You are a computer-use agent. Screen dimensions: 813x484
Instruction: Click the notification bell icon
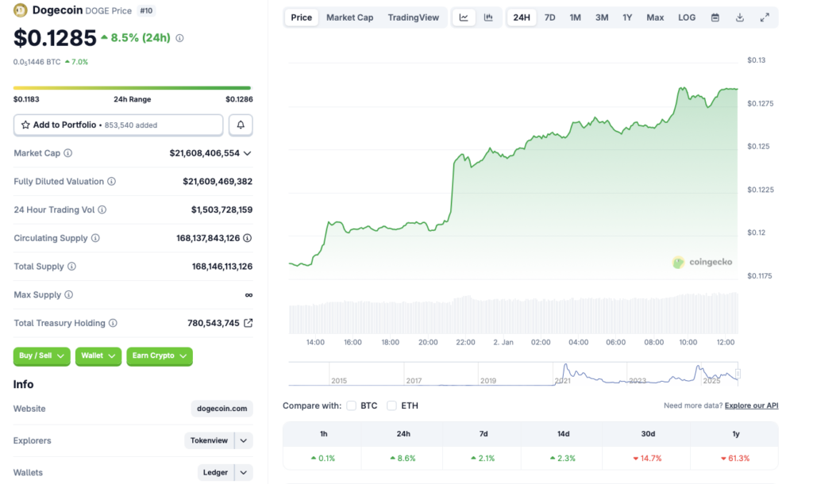click(241, 125)
